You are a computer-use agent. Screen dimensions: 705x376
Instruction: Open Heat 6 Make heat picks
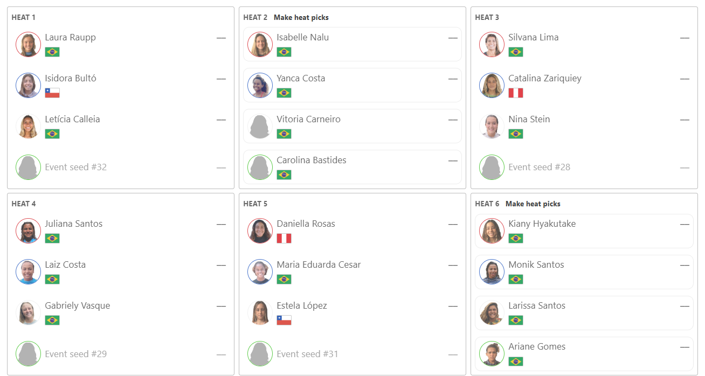pos(533,204)
